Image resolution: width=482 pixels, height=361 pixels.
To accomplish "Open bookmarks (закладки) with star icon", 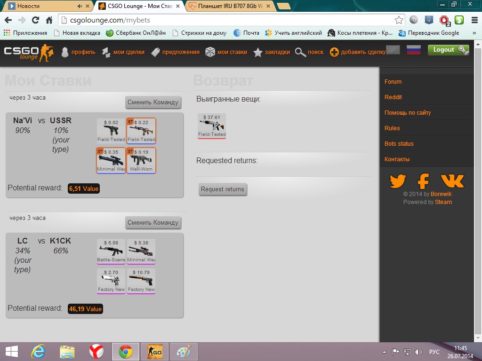I will (271, 52).
